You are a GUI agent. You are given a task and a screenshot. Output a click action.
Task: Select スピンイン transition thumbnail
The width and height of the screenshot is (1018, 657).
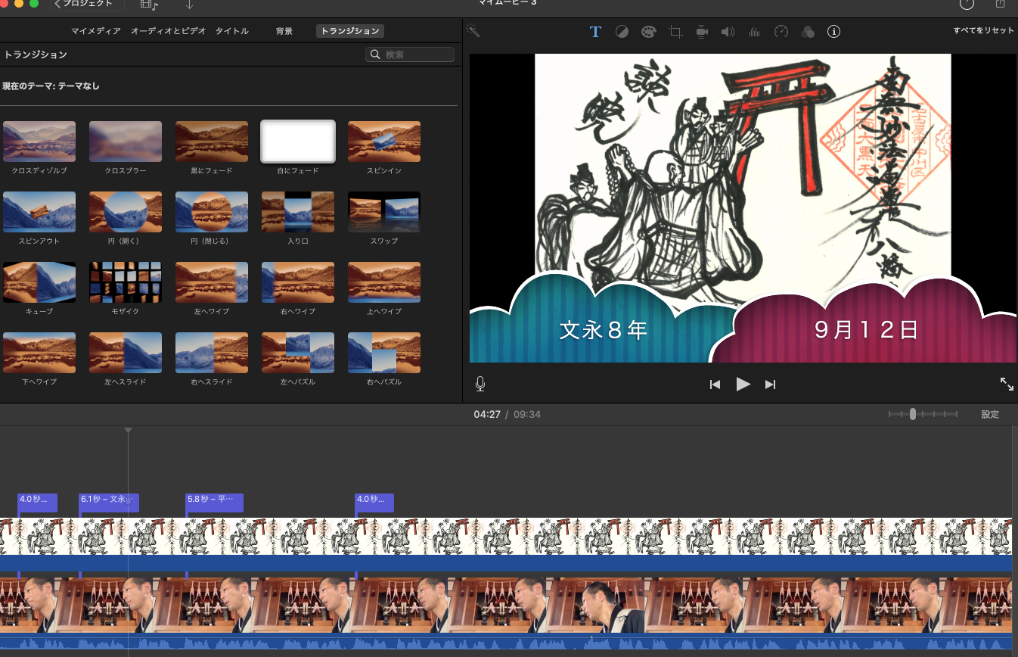click(x=384, y=142)
